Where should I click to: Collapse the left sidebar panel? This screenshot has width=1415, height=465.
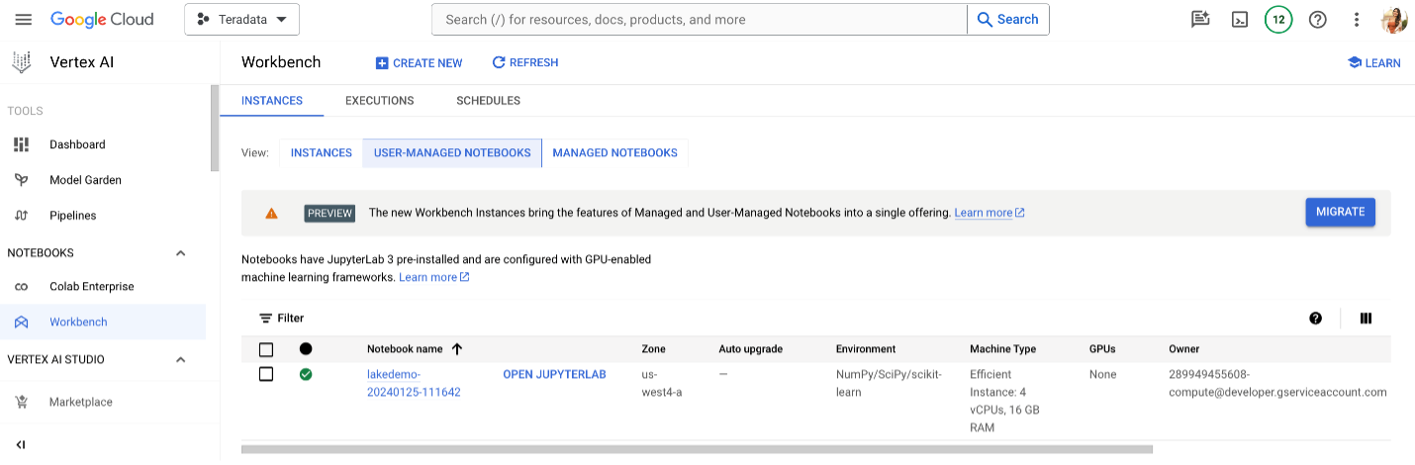click(x=21, y=444)
